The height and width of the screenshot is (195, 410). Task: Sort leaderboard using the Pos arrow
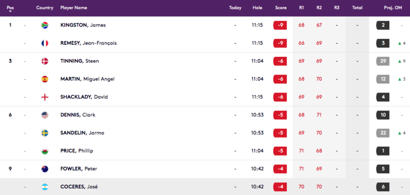coord(10,12)
